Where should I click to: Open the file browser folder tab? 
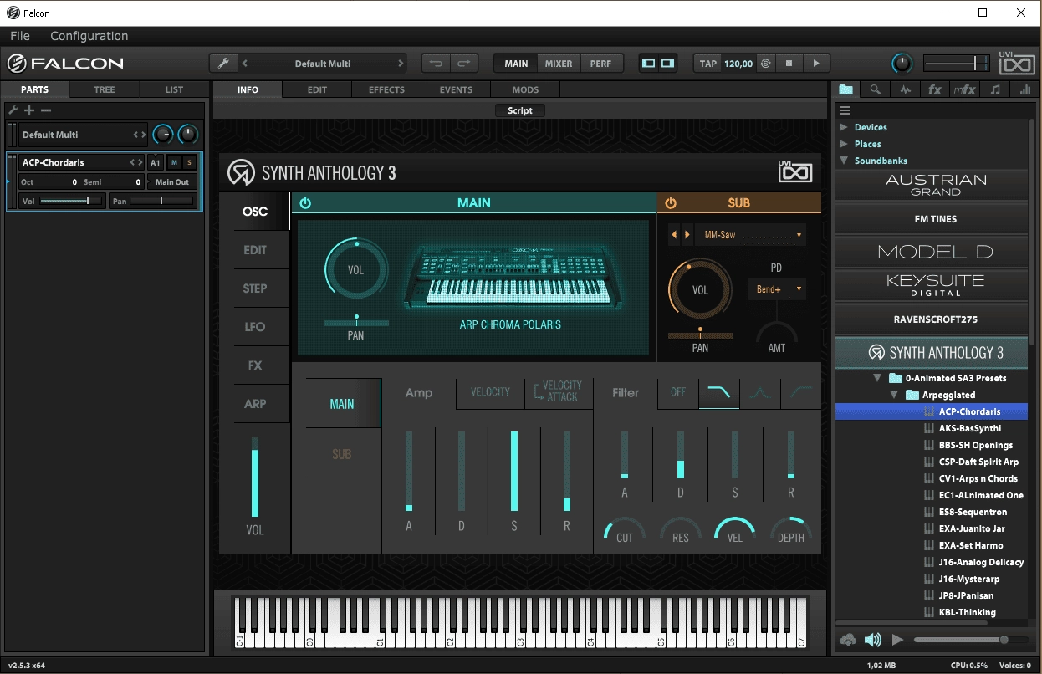coord(845,89)
